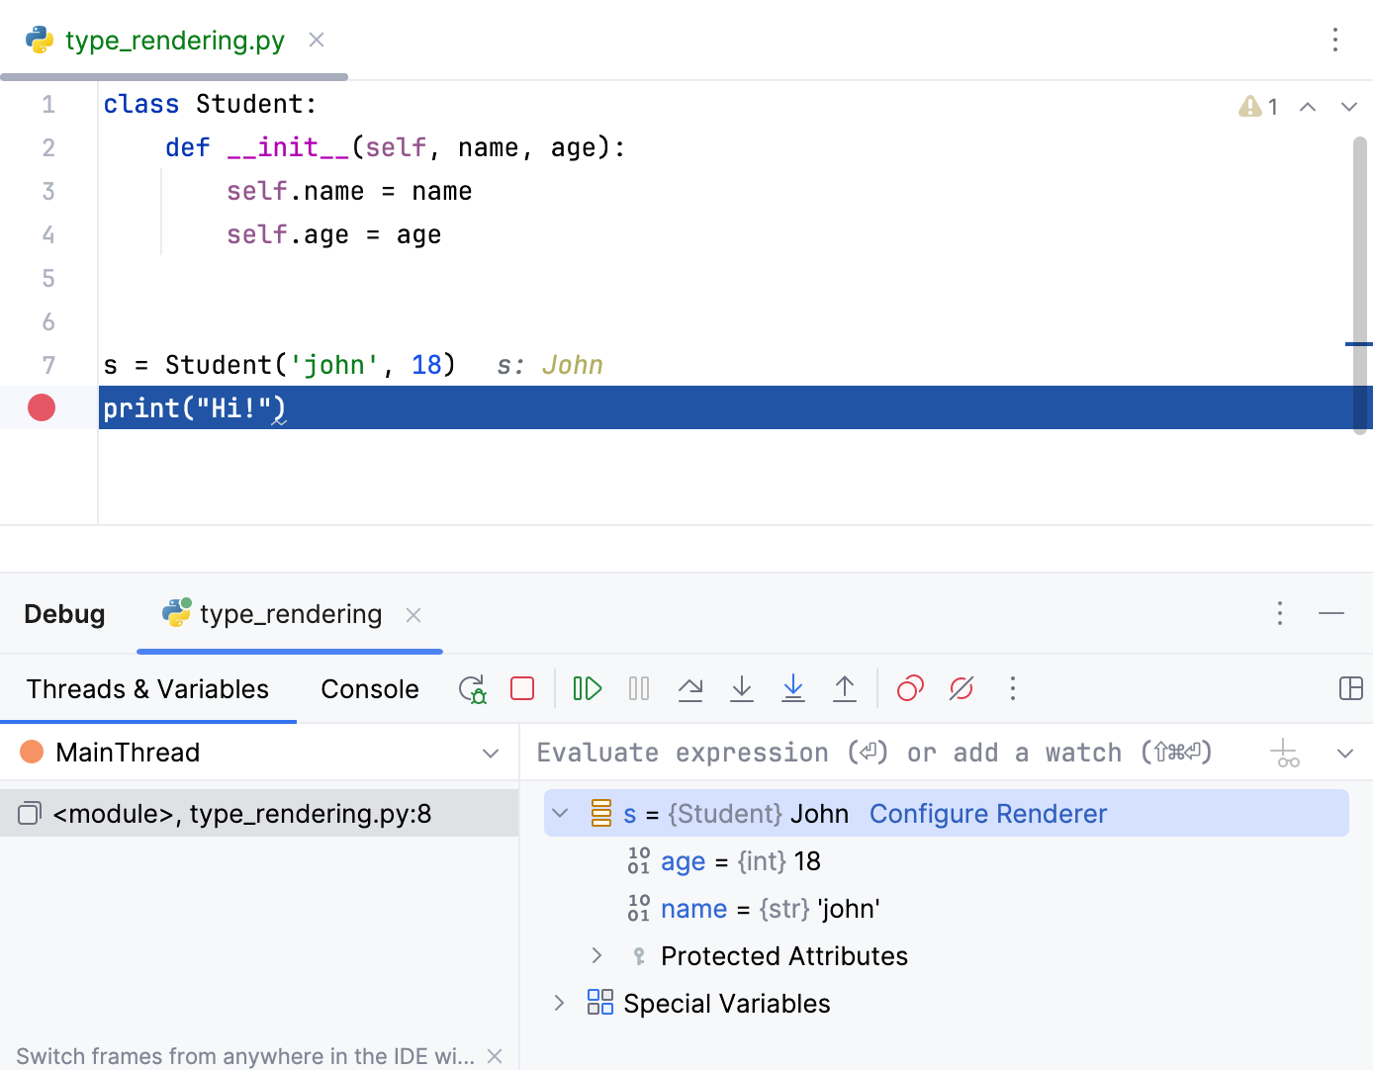Collapse the variable s in the debugger
The height and width of the screenshot is (1070, 1373).
coord(560,813)
